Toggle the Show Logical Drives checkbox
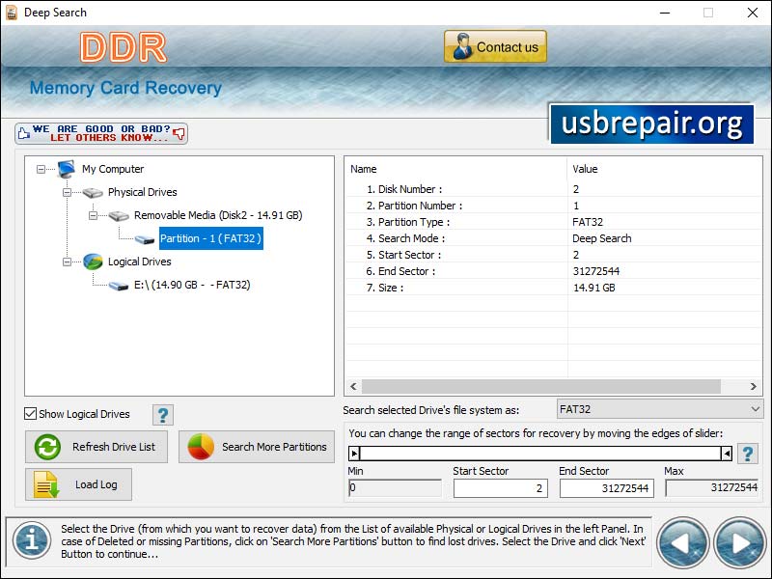 (31, 413)
